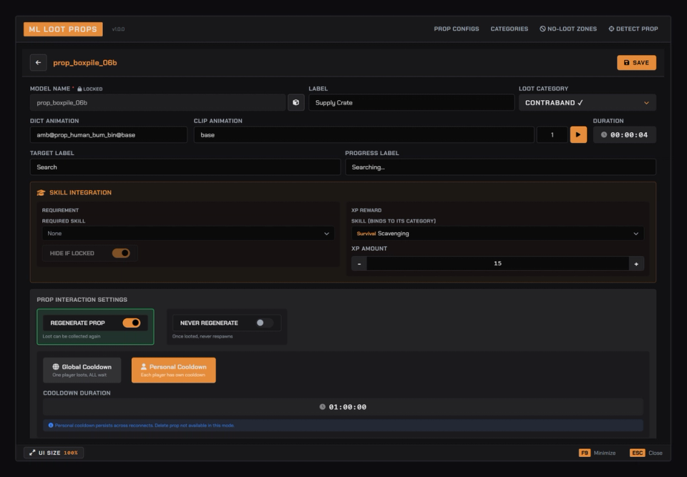Screen dimensions: 687x477
Task: Click the clock icon in Cooldown Duration
Action: 323,407
